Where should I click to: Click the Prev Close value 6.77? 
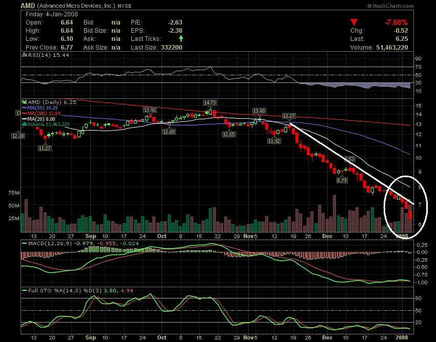pyautogui.click(x=67, y=48)
